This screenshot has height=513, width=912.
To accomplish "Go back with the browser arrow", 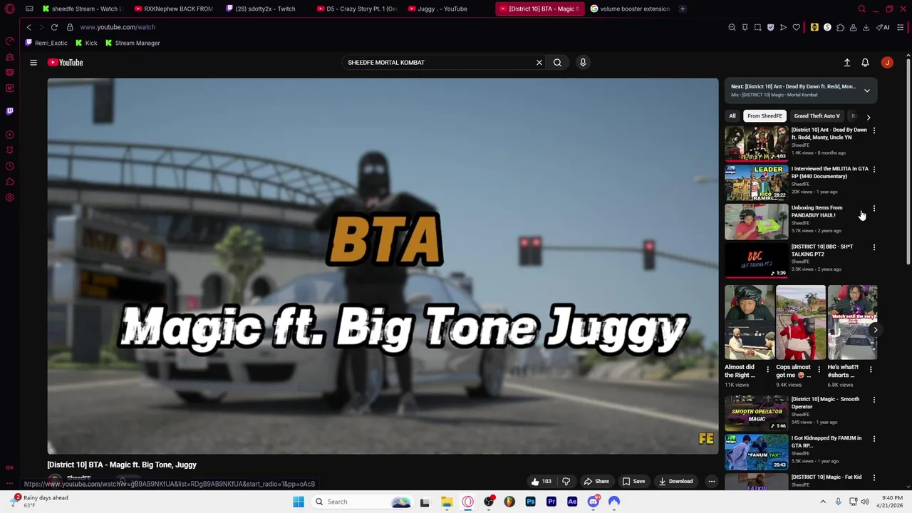I will pos(28,27).
